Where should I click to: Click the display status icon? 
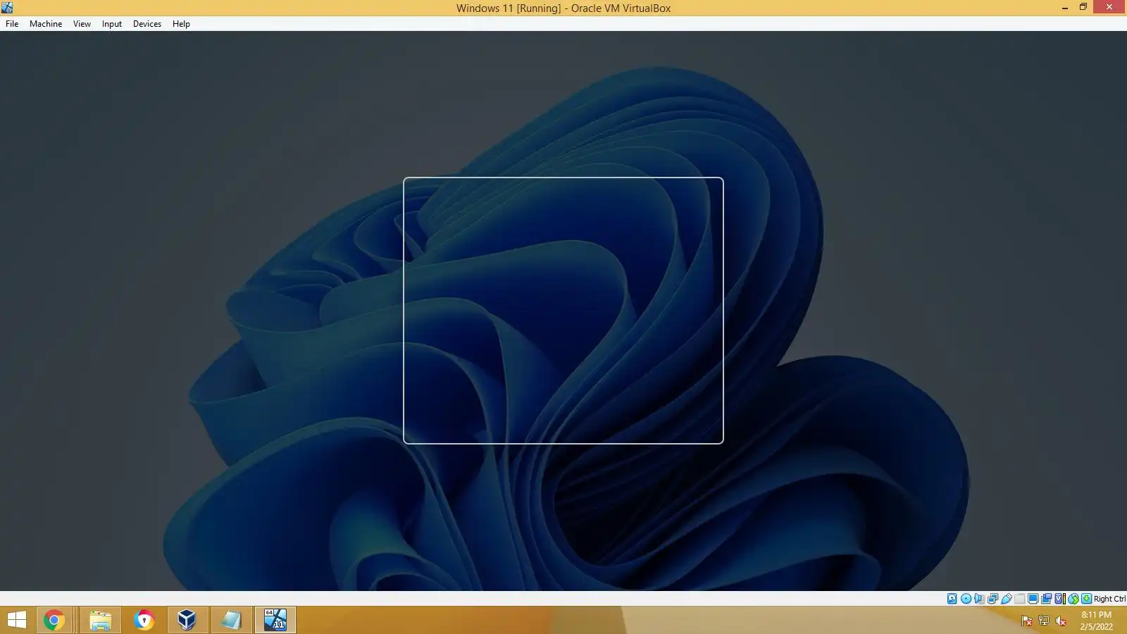[1033, 599]
